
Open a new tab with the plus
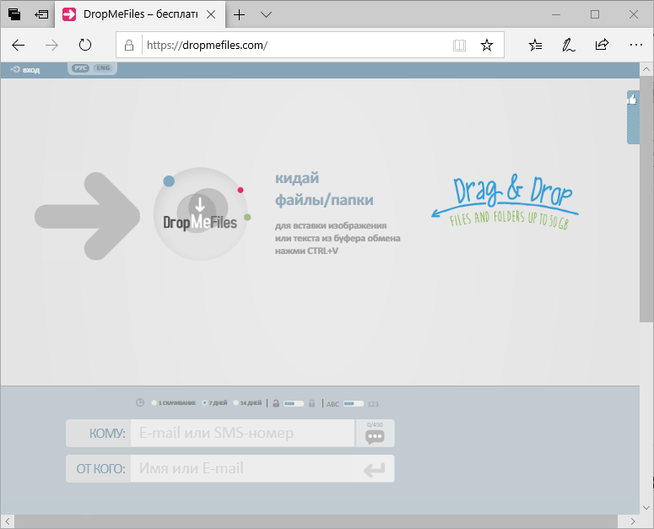[x=240, y=15]
